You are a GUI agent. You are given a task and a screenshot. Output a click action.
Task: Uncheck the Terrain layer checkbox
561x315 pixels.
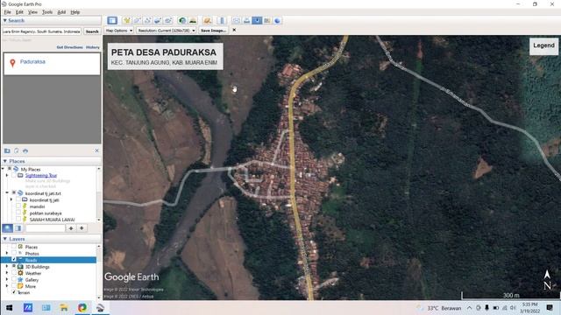[14, 292]
